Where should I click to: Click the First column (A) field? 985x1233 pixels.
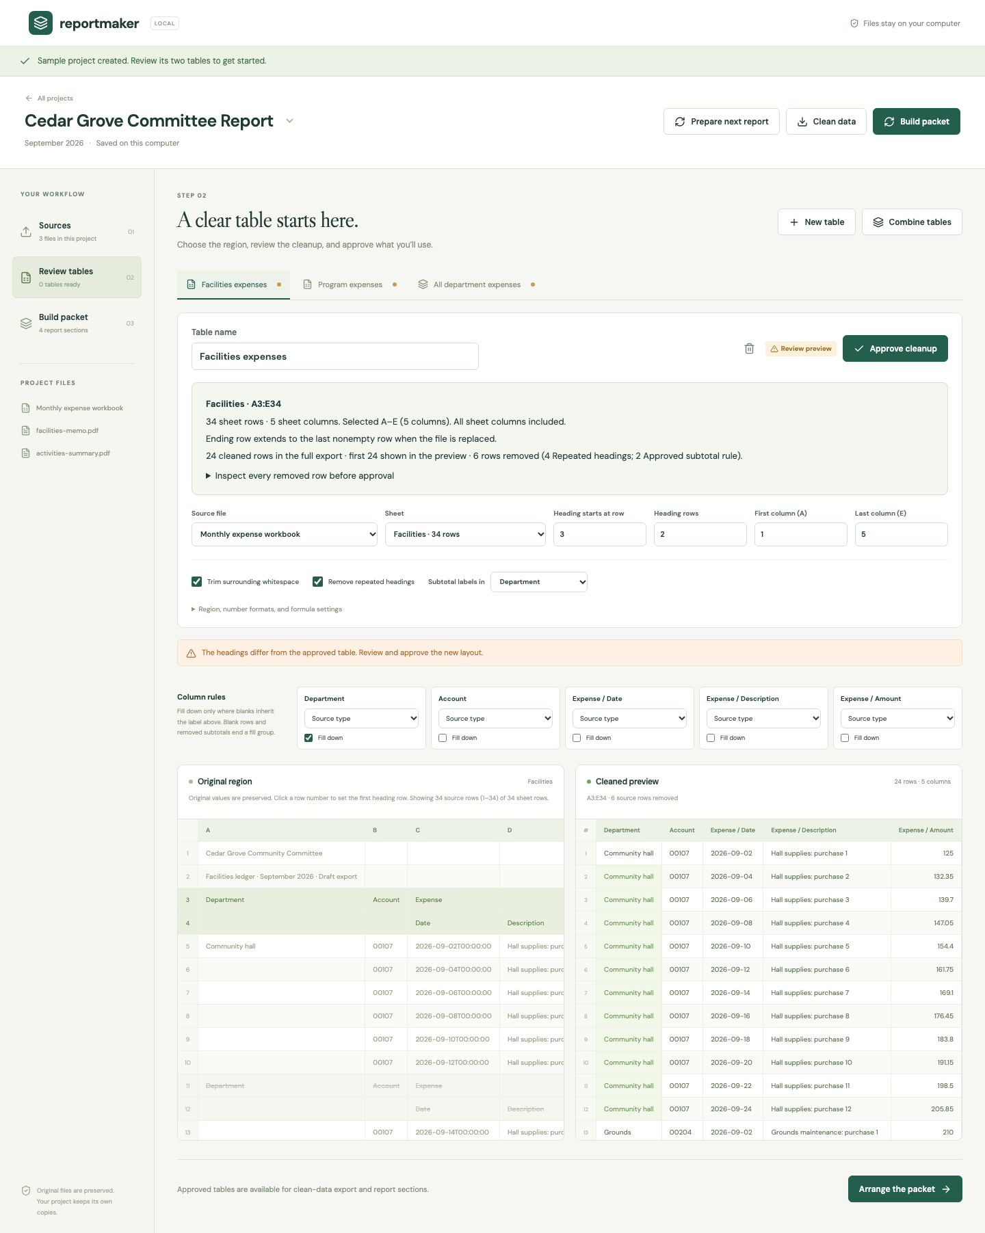[x=801, y=534]
